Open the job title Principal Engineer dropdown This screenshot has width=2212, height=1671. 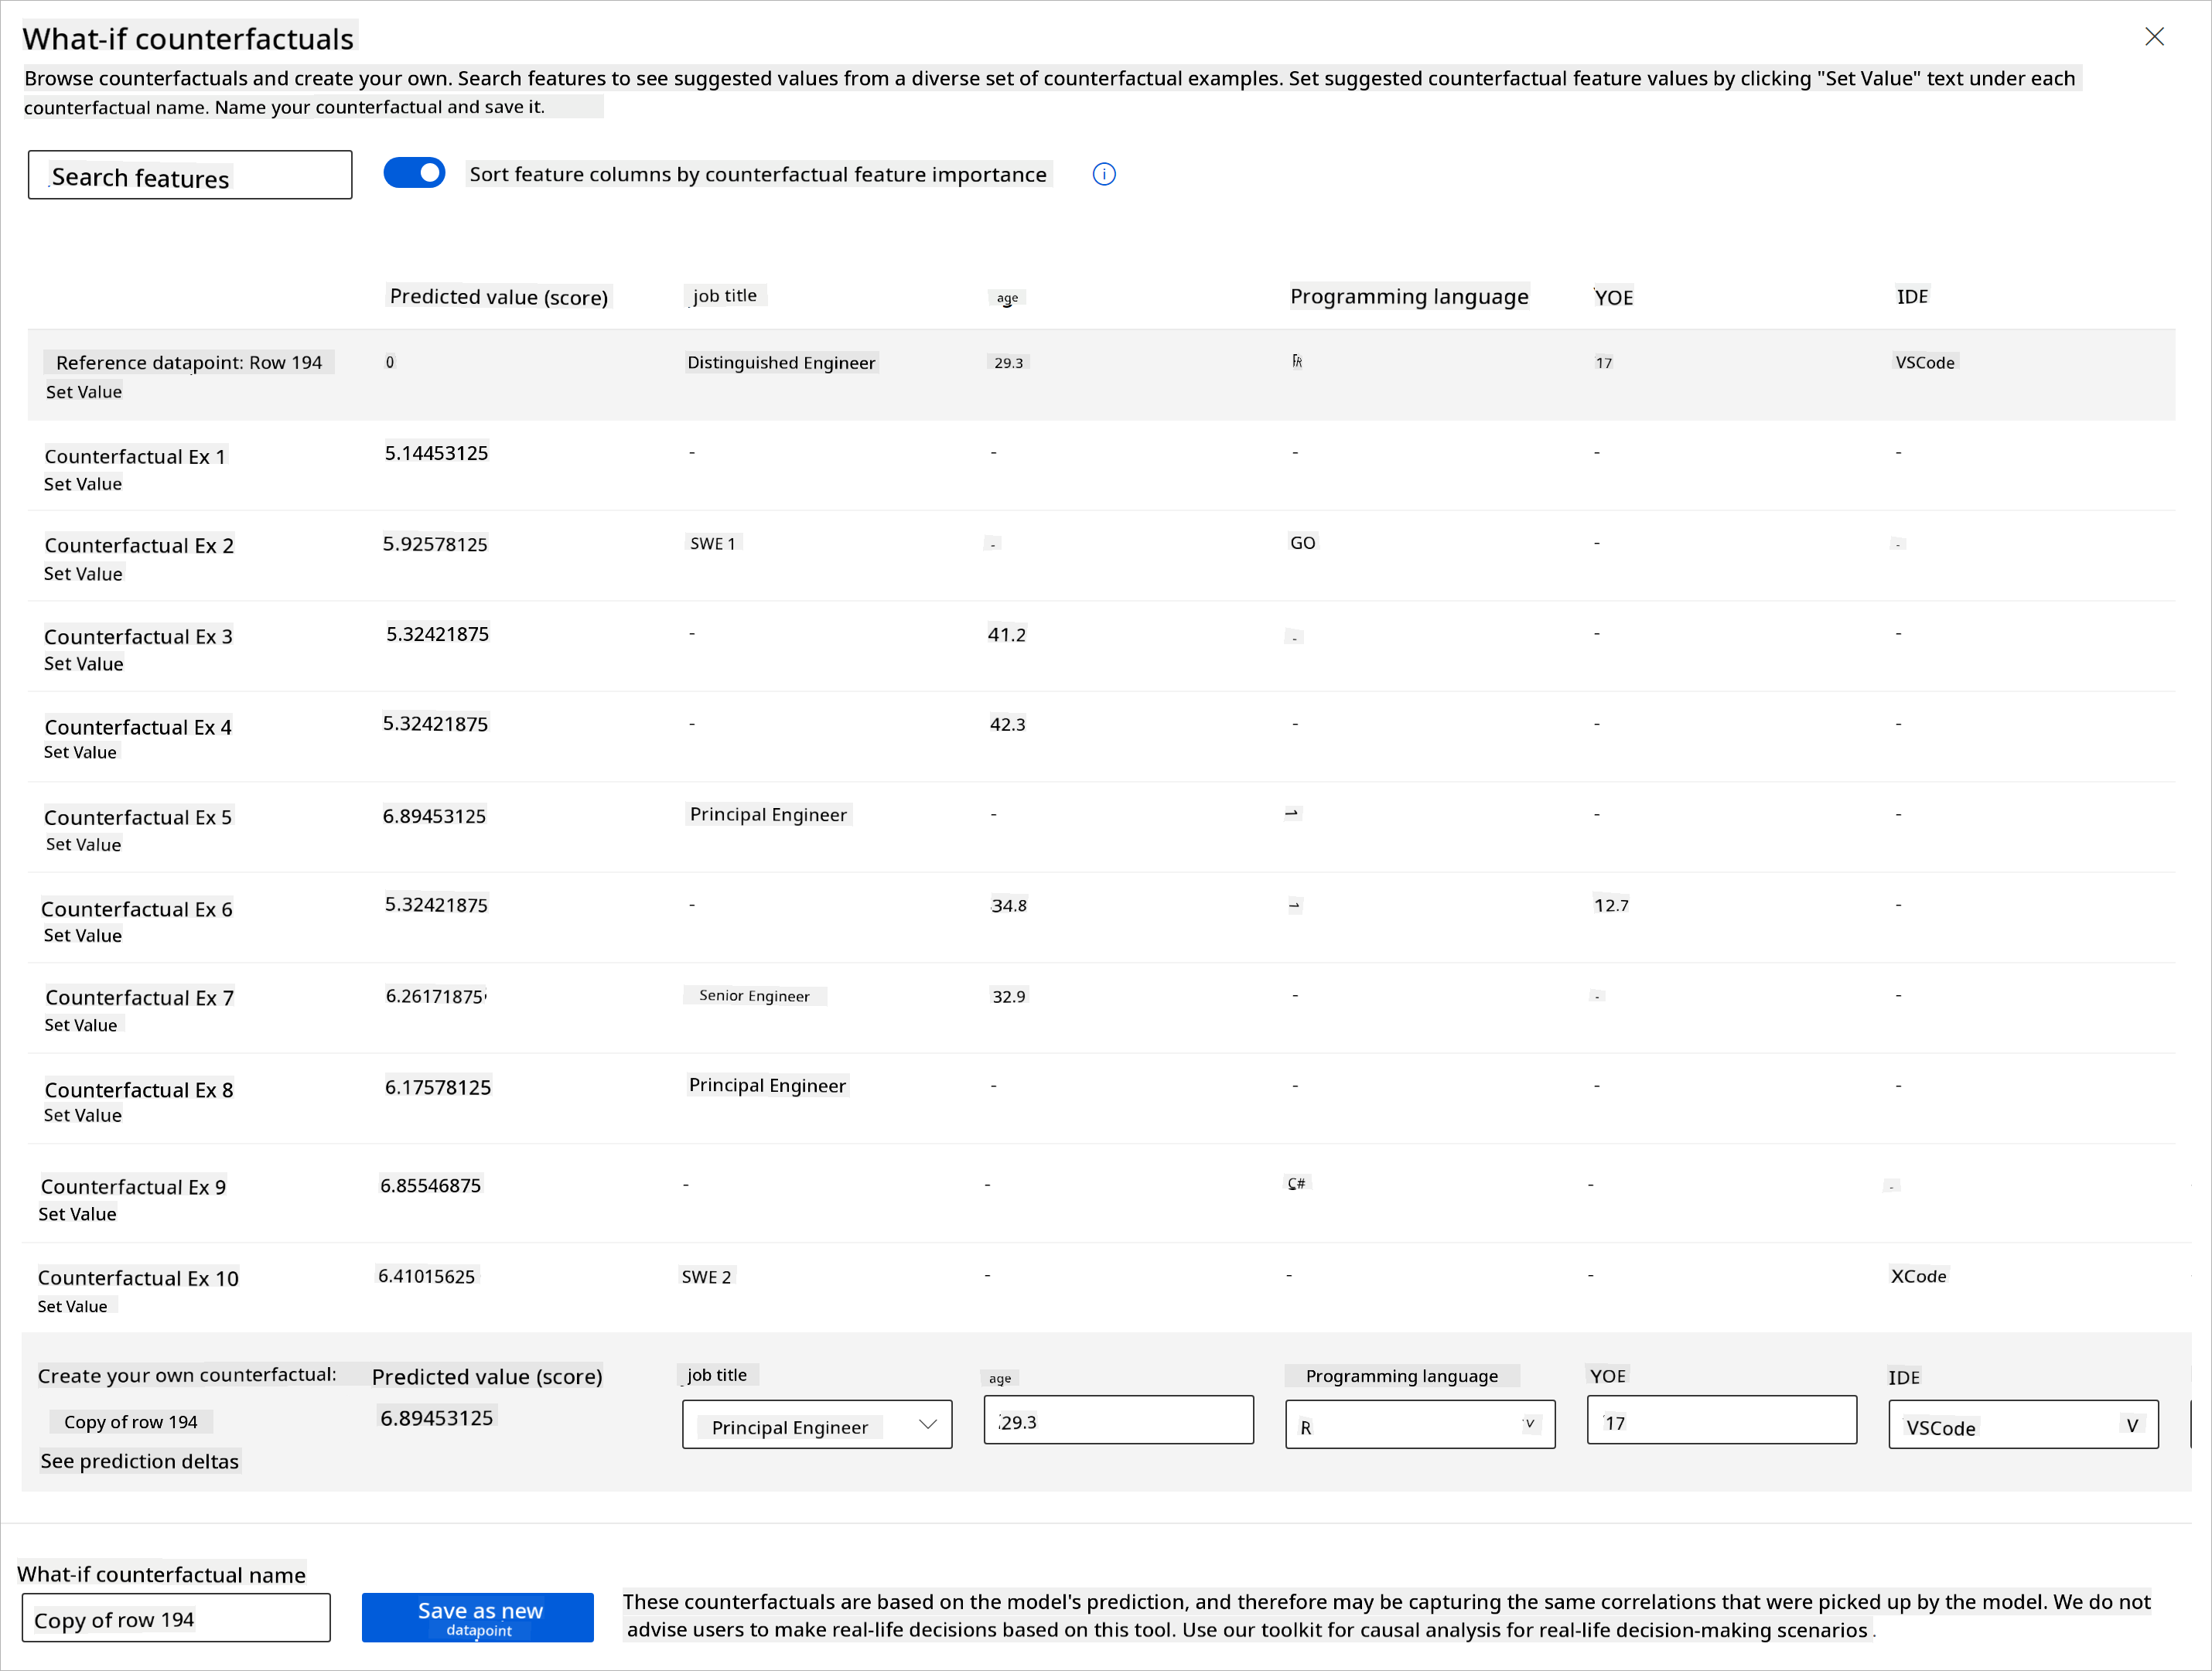816,1425
